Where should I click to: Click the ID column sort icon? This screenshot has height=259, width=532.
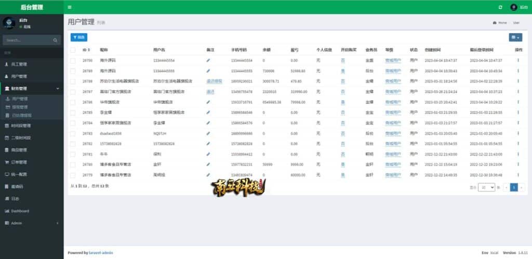(x=89, y=50)
